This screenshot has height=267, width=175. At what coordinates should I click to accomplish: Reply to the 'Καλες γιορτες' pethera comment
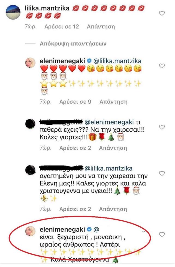click(x=113, y=148)
